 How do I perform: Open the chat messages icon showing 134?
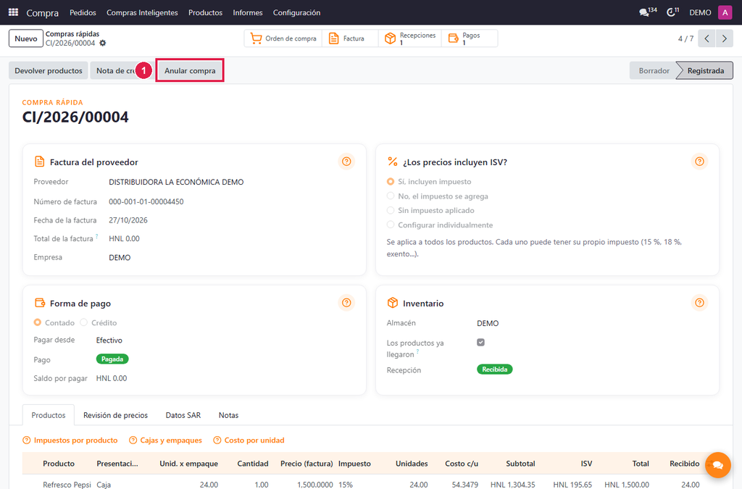(x=648, y=12)
